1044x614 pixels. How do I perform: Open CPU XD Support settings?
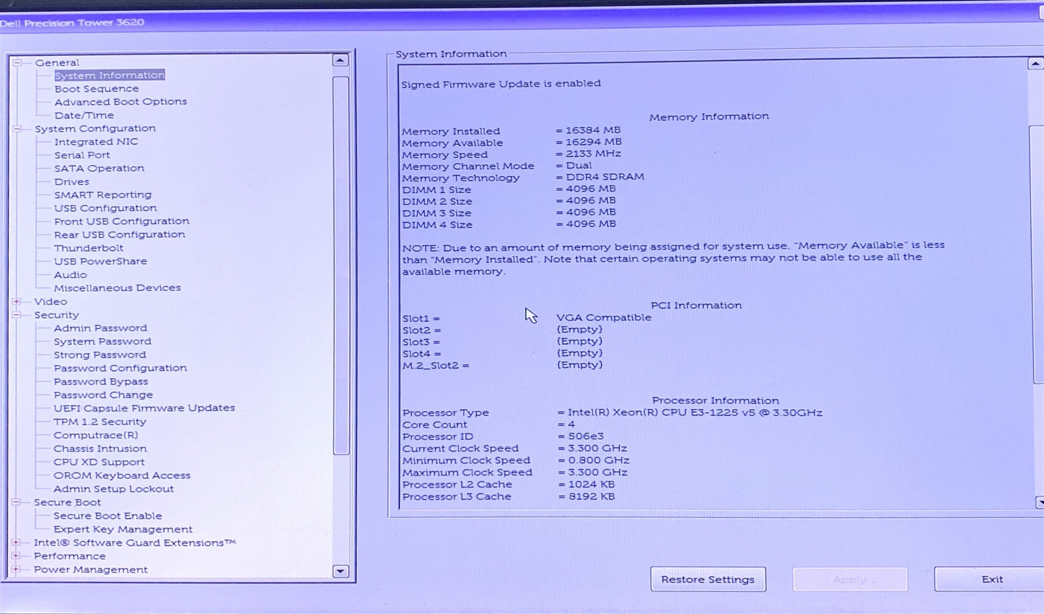click(x=99, y=462)
